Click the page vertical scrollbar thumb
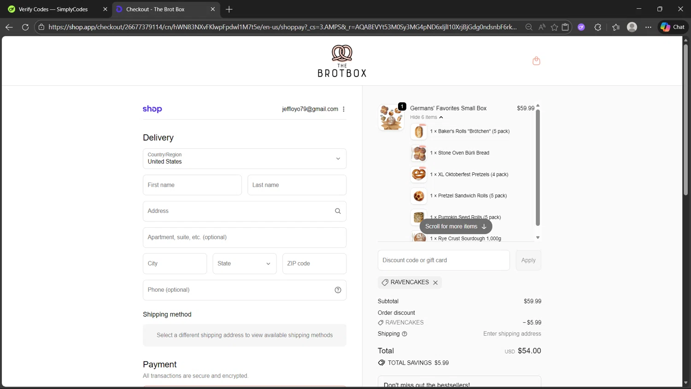The width and height of the screenshot is (691, 389). point(685,120)
